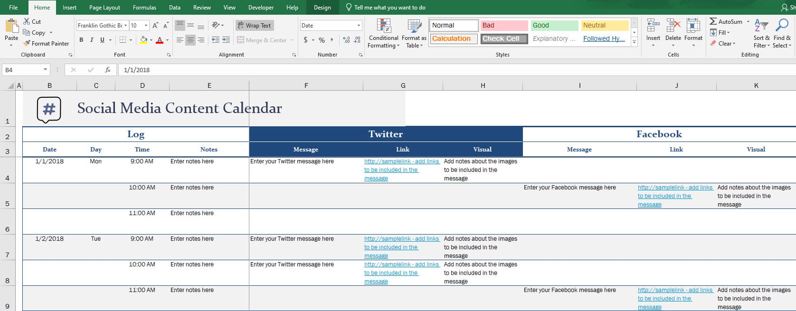The width and height of the screenshot is (796, 311).
Task: Expand the Date number format dropdown
Action: click(359, 26)
